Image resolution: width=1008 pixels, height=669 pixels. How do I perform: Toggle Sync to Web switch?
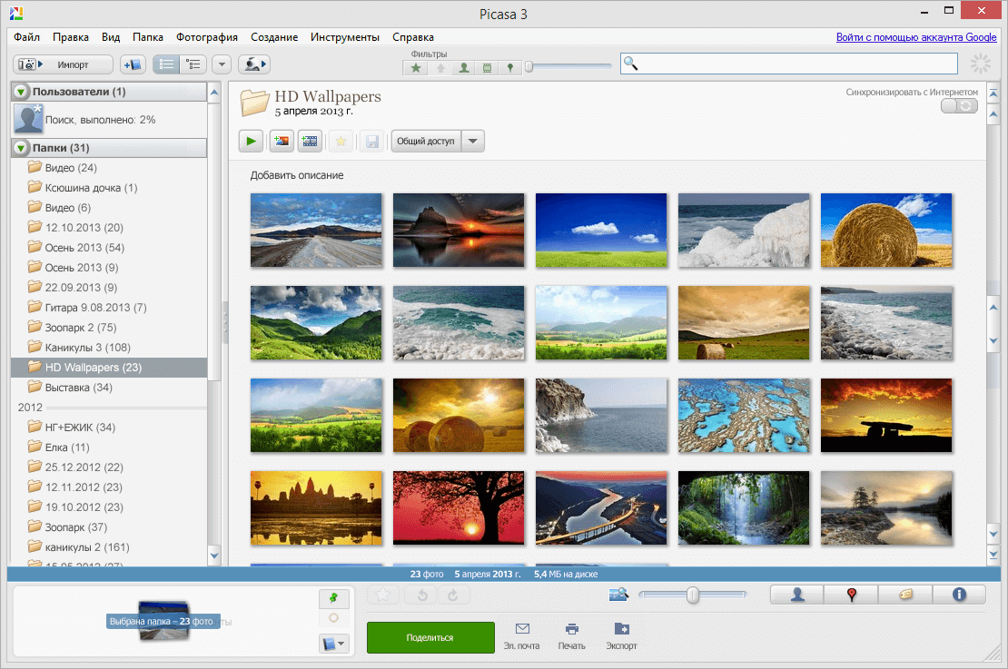pyautogui.click(x=959, y=106)
